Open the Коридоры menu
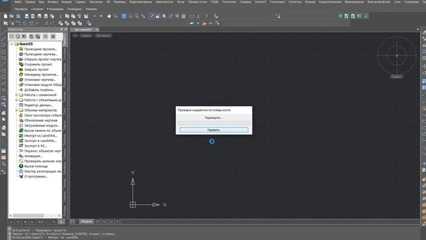The height and width of the screenshot is (240, 426). tap(56, 9)
